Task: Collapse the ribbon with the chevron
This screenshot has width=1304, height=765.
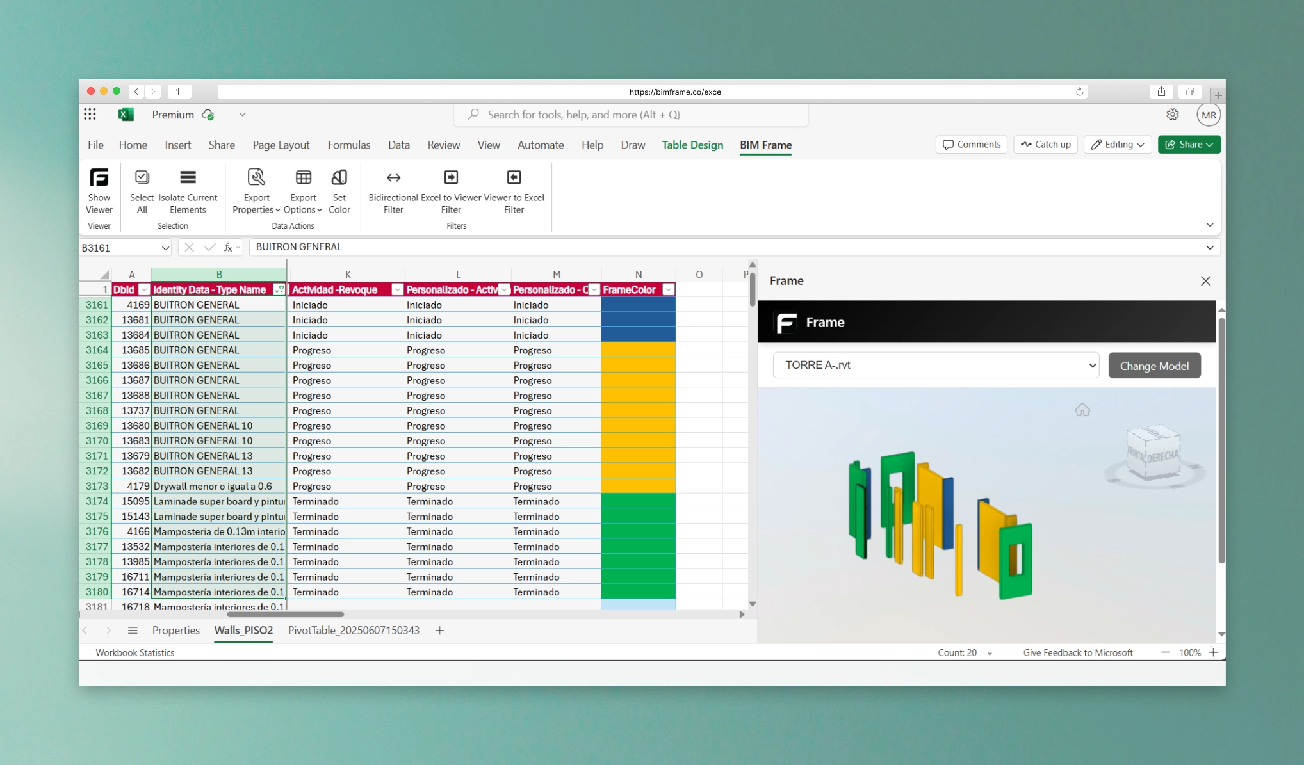Action: click(x=1210, y=225)
